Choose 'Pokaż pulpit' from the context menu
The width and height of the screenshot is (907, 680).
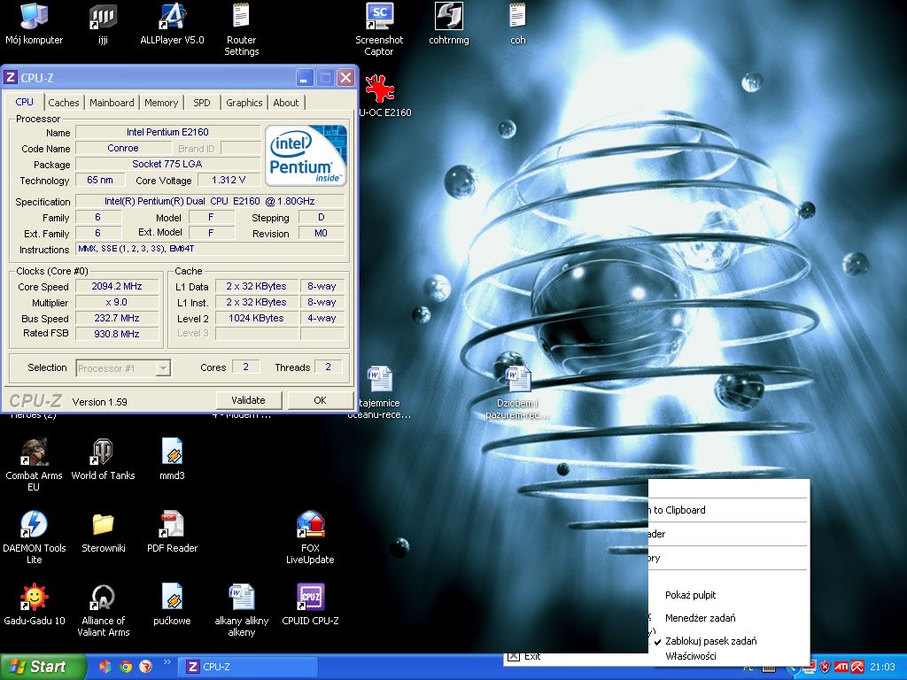pyautogui.click(x=690, y=595)
